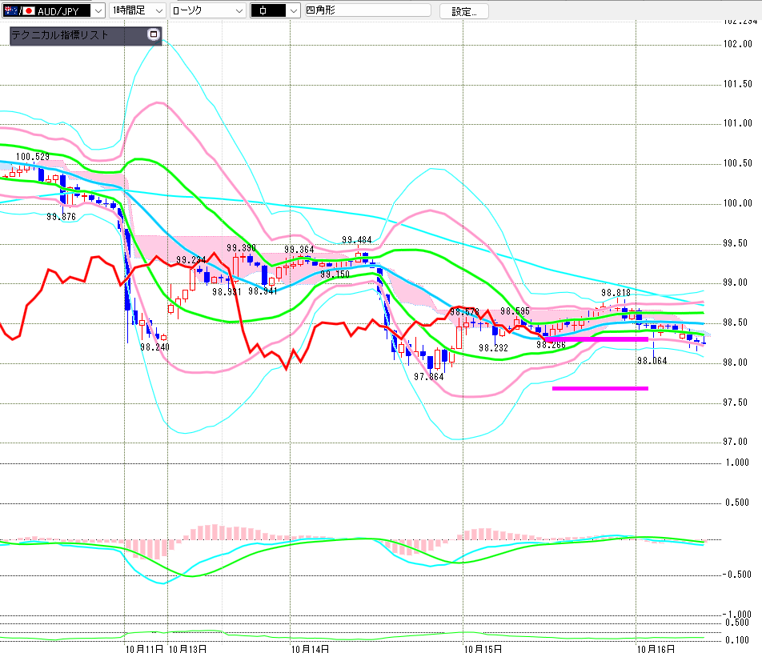762x653 pixels.
Task: Click the 100.529 price label
Action: coord(32,157)
